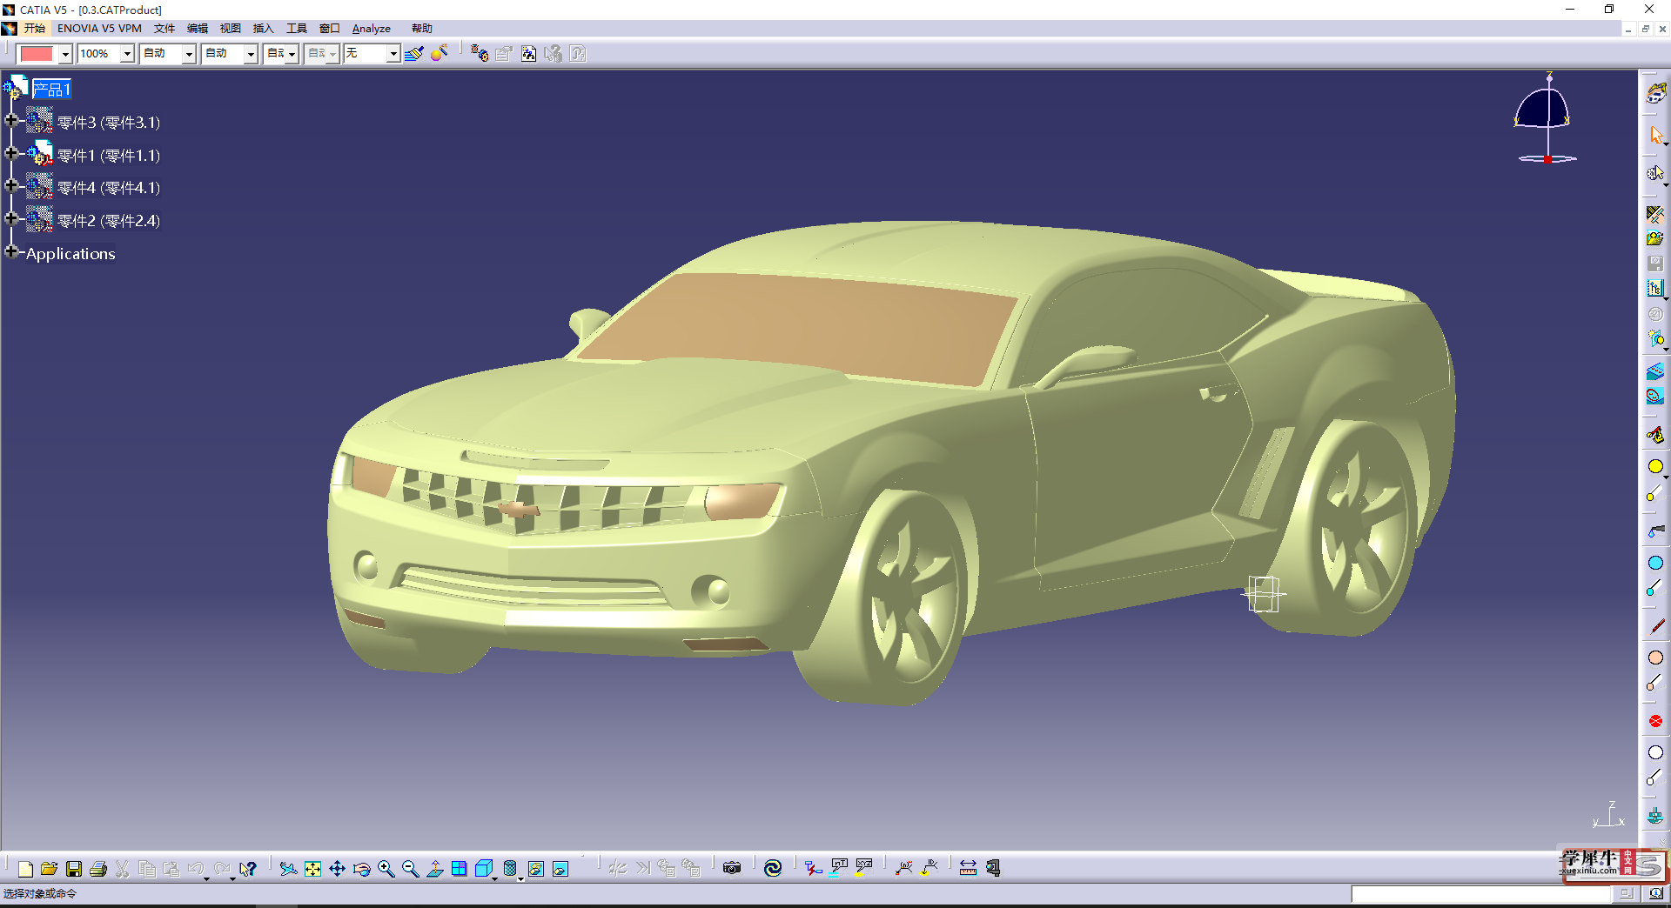Open the first 自动 line dropdown
1671x908 pixels.
coord(189,54)
